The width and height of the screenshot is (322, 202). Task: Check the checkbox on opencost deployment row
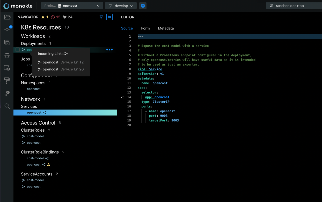click(x=18, y=49)
